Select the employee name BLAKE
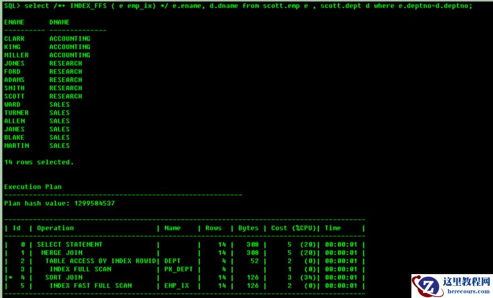This screenshot has height=298, width=493. click(x=14, y=137)
